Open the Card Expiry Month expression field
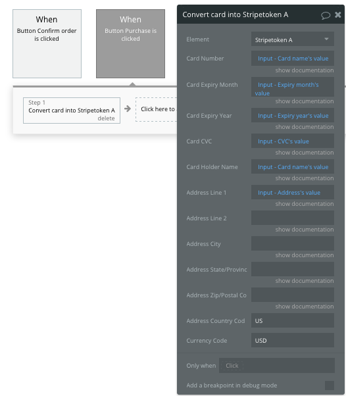 point(293,87)
